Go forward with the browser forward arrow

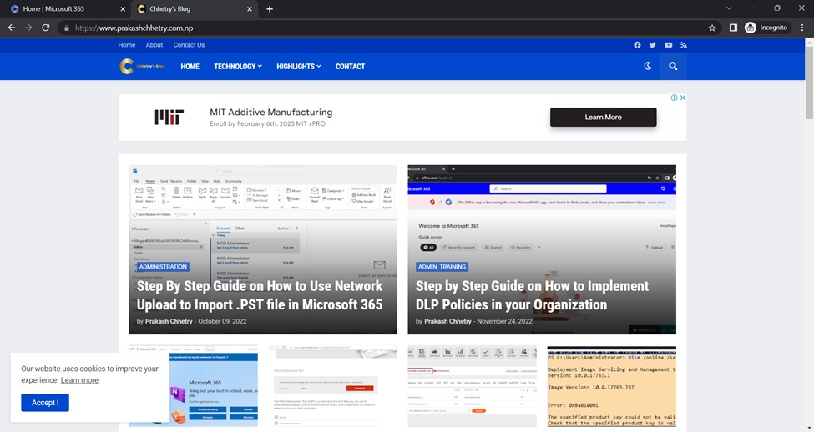point(28,28)
